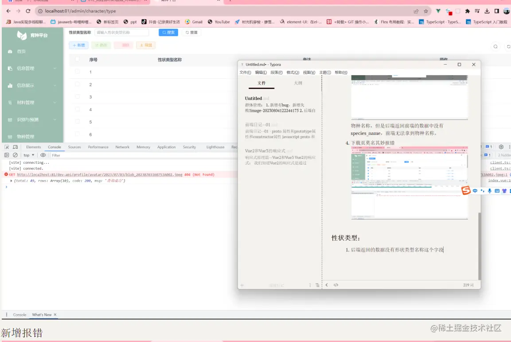Expand the 信息展示 sidebar menu
Viewport: 511px width, 342px height.
[32, 85]
